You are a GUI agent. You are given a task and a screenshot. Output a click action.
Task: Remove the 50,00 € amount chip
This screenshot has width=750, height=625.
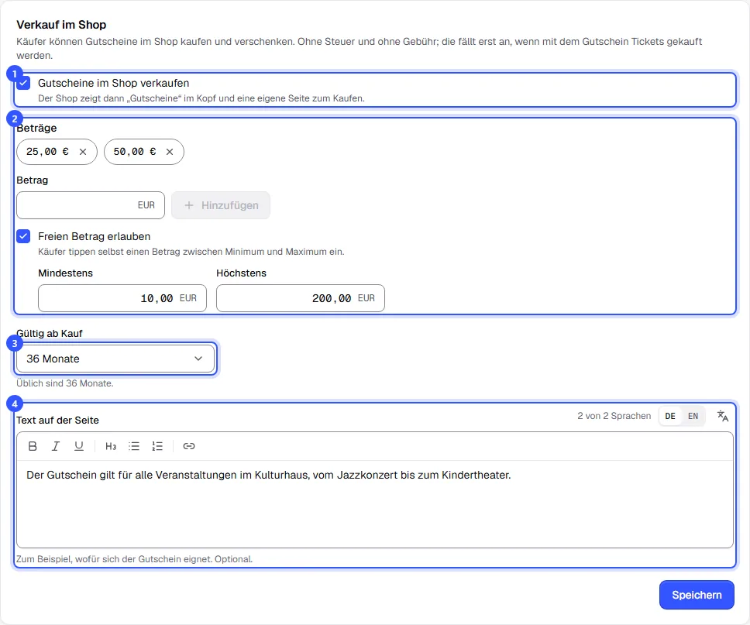point(170,152)
